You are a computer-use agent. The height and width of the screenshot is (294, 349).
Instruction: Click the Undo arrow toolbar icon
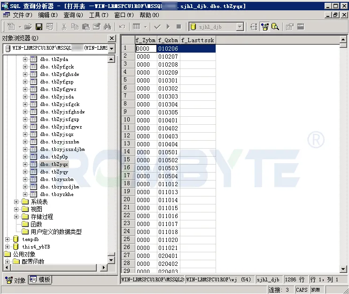point(122,27)
